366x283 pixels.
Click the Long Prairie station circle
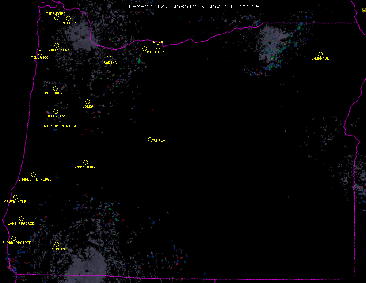21,219
